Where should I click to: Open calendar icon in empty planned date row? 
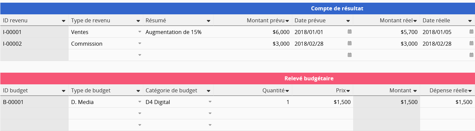[x=349, y=55]
